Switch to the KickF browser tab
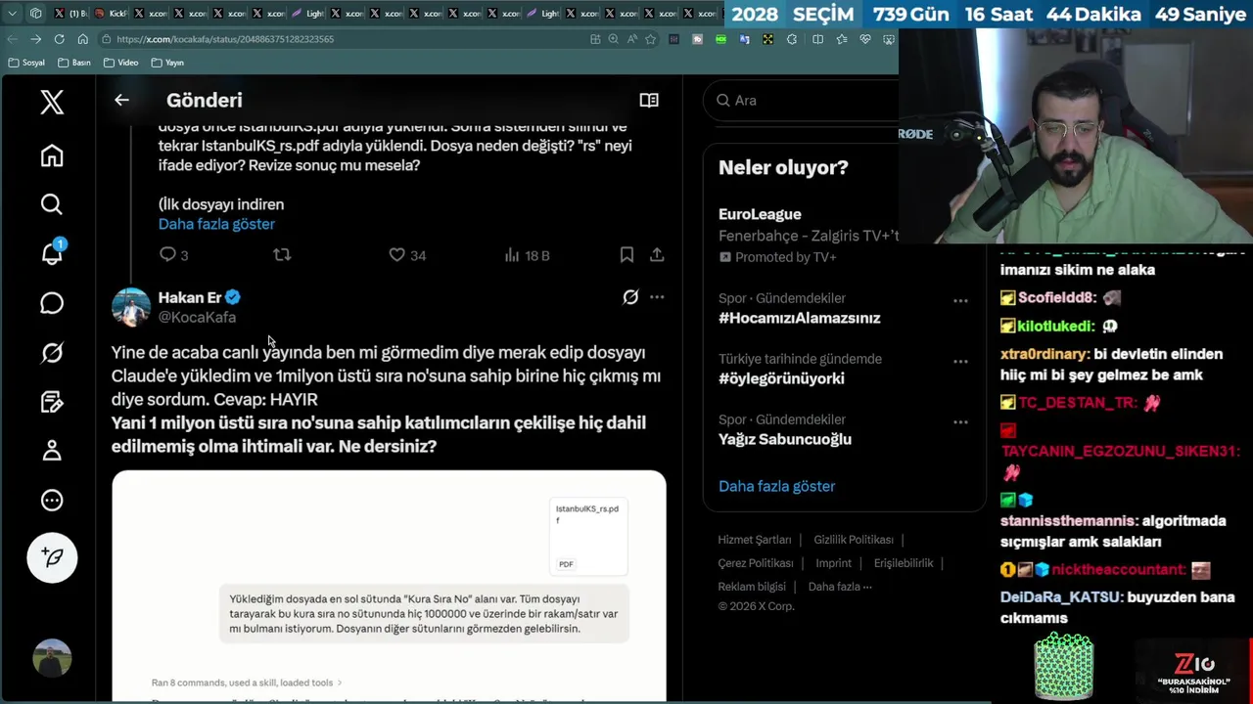 tap(112, 14)
